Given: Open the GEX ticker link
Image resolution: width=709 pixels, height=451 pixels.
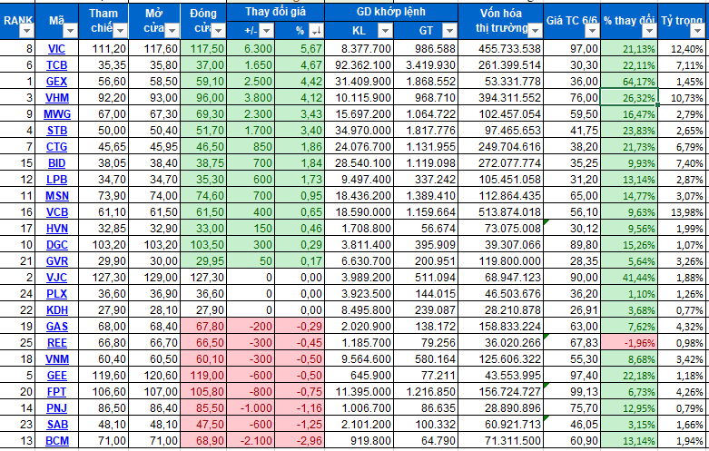Looking at the screenshot, I should [56, 82].
